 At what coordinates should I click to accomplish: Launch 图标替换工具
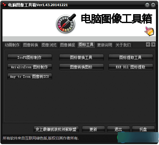pos(81,57)
